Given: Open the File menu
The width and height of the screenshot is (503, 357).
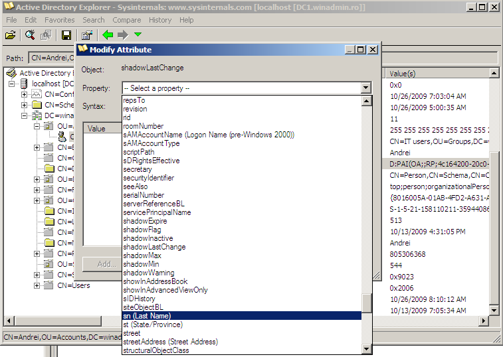Looking at the screenshot, I should (11, 20).
